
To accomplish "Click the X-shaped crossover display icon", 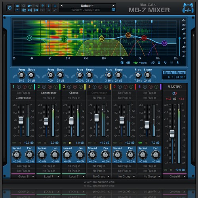I will 159,63.
